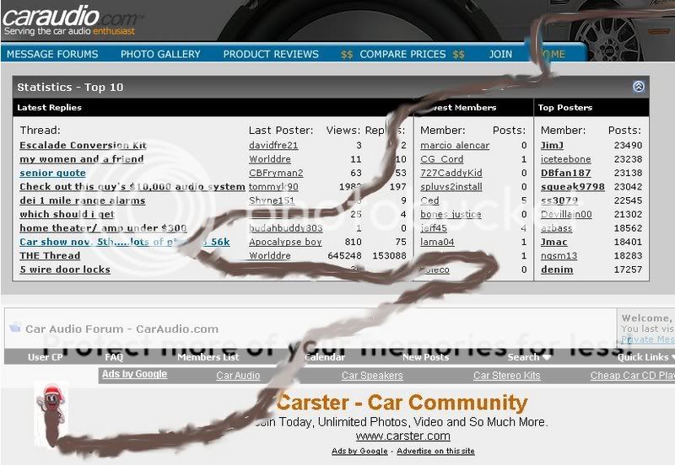Screen dimensions: 675x465
Task: Click the 153088 replies count
Action: coord(389,255)
